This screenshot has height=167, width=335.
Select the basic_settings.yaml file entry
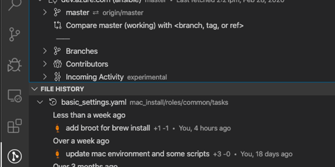(x=94, y=102)
